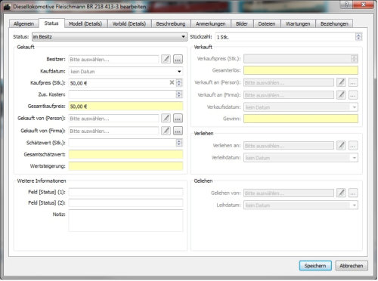378x281 pixels.
Task: Open the Kaufdatum date dropdown
Action: [x=179, y=72]
